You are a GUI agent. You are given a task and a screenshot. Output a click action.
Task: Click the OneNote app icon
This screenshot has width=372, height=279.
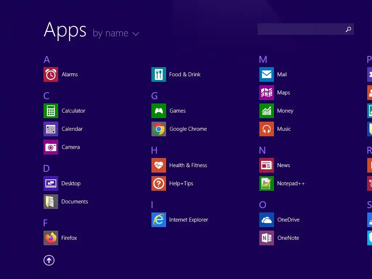pos(267,238)
